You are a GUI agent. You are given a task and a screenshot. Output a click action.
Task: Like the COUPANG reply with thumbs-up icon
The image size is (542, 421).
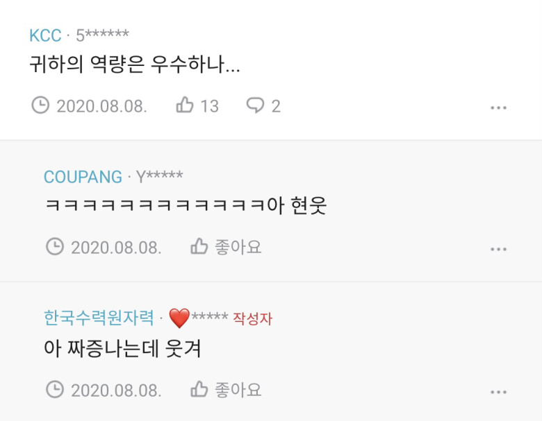pos(199,246)
